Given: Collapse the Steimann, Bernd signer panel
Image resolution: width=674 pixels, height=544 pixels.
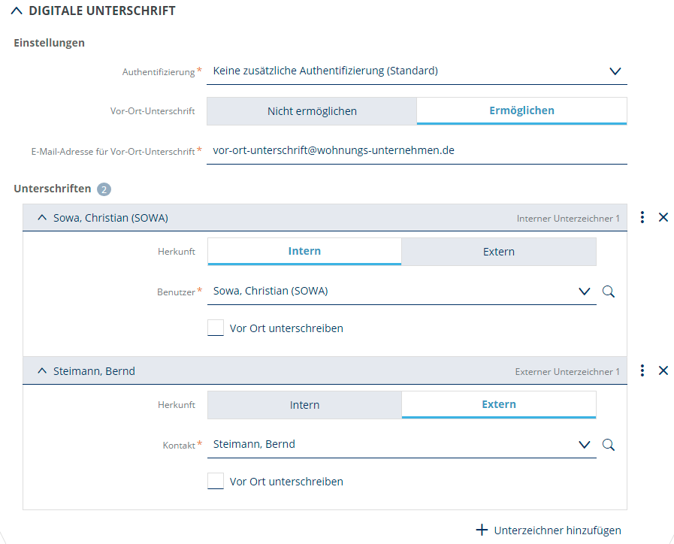Looking at the screenshot, I should tap(42, 371).
